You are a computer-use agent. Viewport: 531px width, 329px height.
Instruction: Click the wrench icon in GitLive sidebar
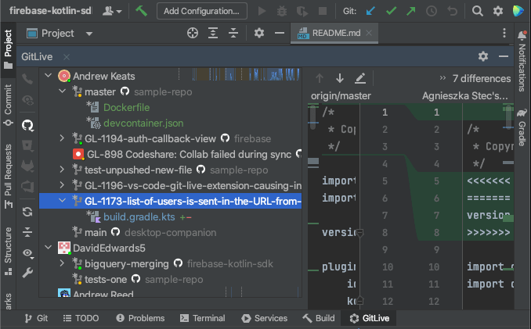[x=27, y=273]
